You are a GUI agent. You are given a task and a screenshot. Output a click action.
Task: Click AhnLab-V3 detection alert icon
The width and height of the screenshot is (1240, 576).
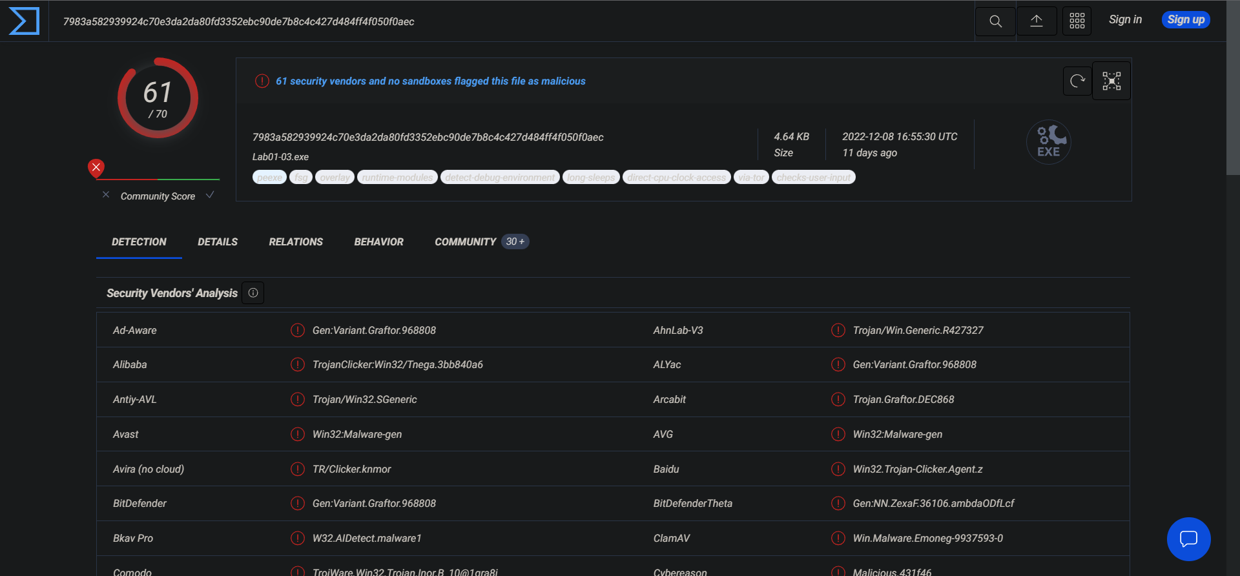coord(838,330)
